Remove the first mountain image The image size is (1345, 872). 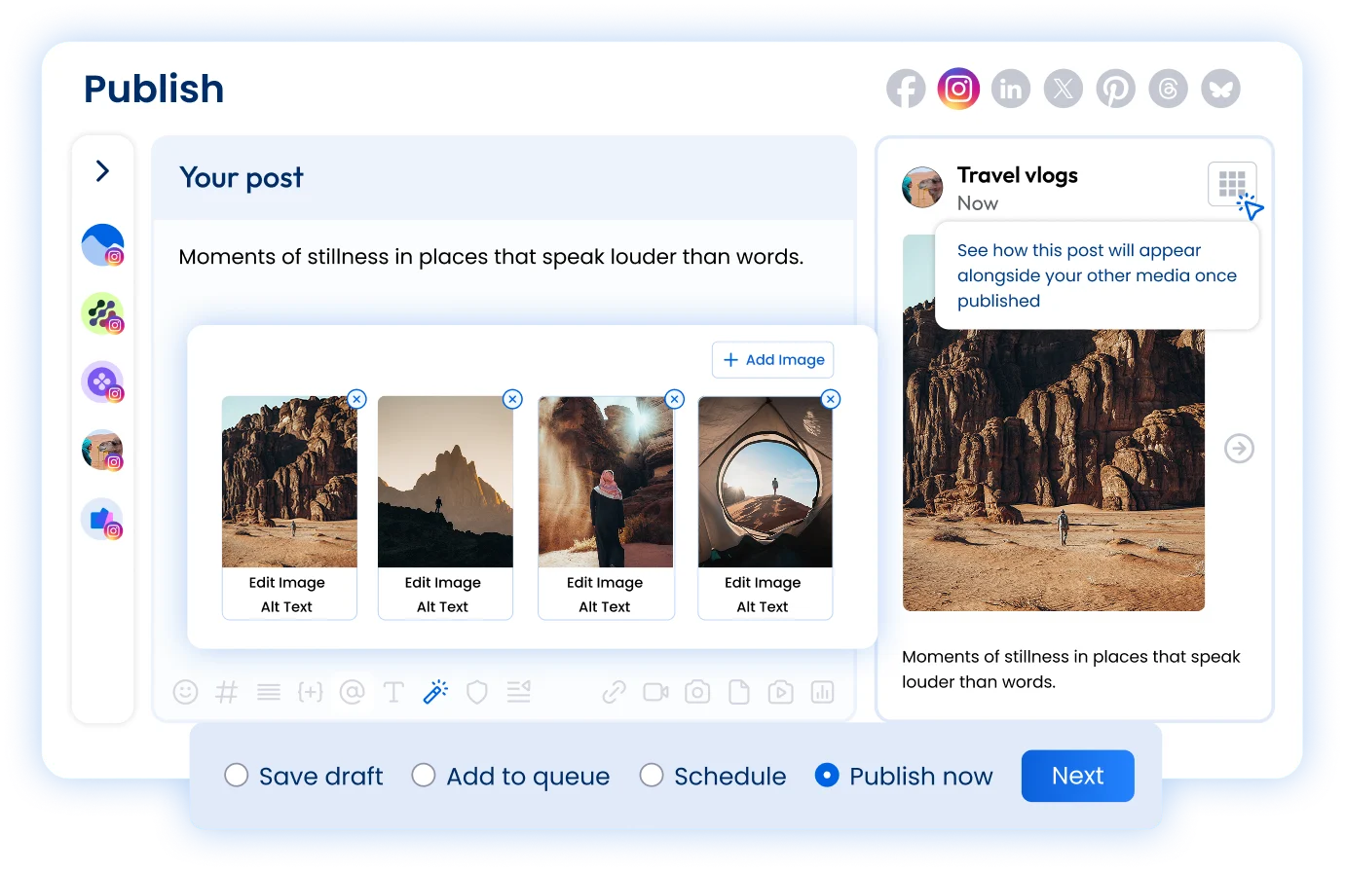tap(356, 399)
